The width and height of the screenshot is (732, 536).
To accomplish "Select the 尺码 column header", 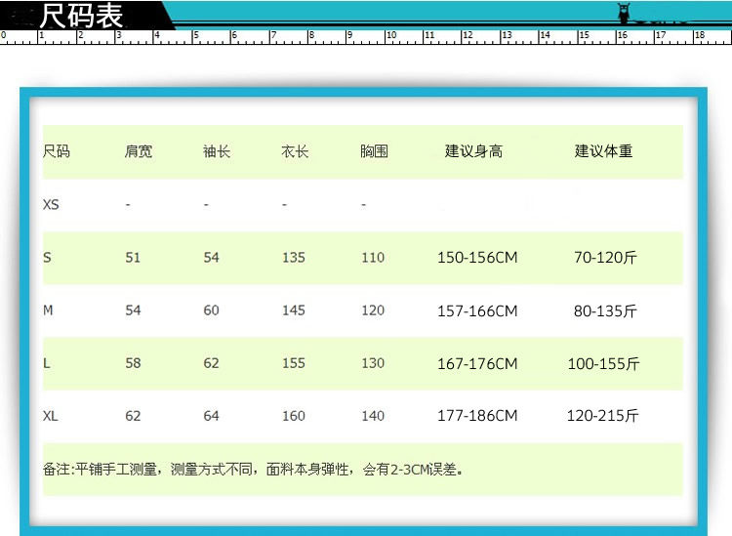I will tap(57, 151).
